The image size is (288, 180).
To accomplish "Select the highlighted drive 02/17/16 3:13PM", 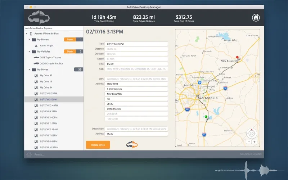I will (x=54, y=100).
